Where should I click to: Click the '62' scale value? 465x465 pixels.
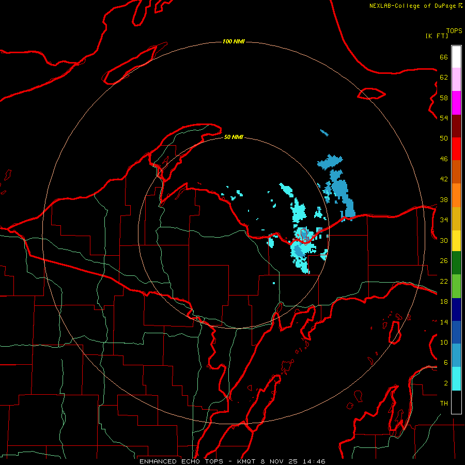[x=444, y=78]
